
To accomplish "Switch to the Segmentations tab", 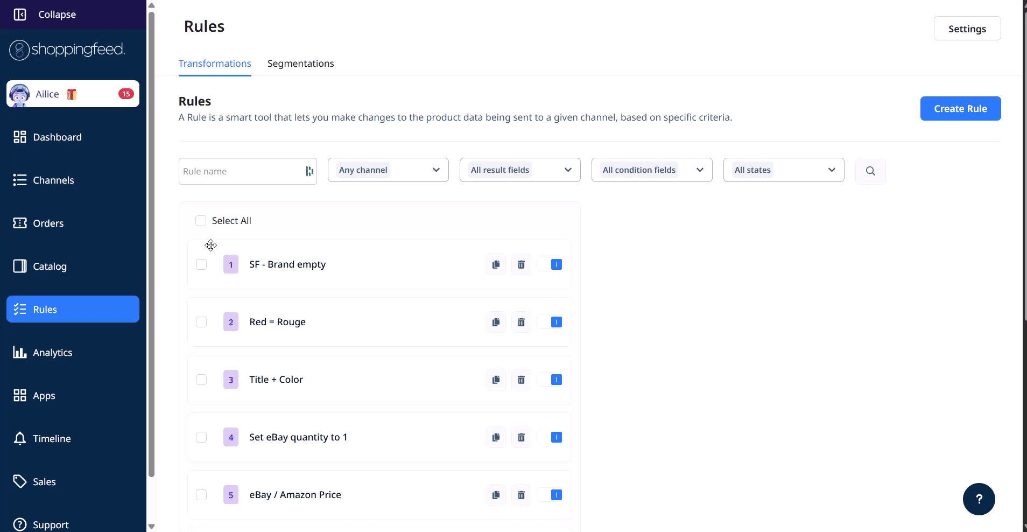I will [x=300, y=64].
